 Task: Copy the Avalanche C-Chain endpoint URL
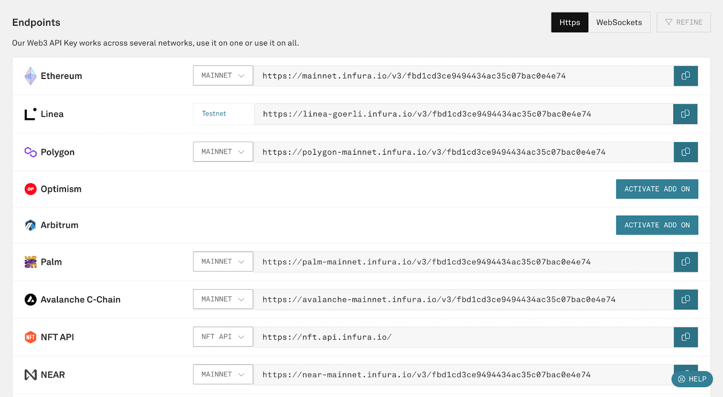pos(685,300)
